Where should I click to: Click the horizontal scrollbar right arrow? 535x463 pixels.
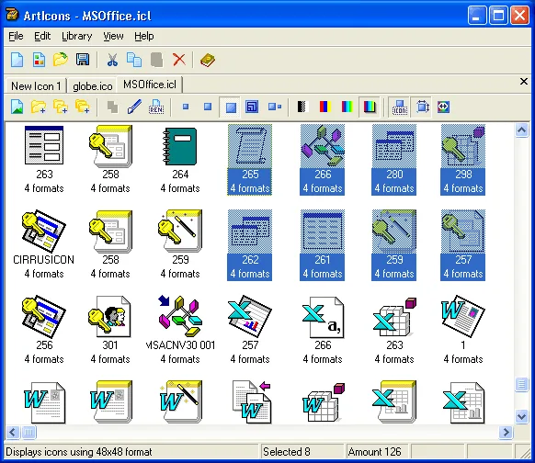coord(506,433)
